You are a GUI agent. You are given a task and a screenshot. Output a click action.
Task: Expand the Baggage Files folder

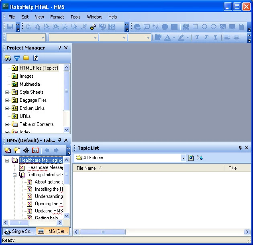[x=7, y=100]
